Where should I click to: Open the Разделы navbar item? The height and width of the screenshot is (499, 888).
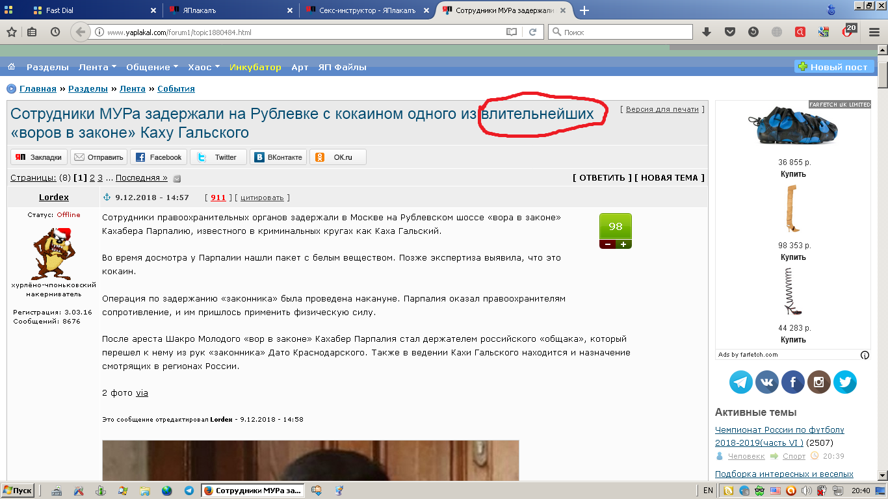point(47,67)
